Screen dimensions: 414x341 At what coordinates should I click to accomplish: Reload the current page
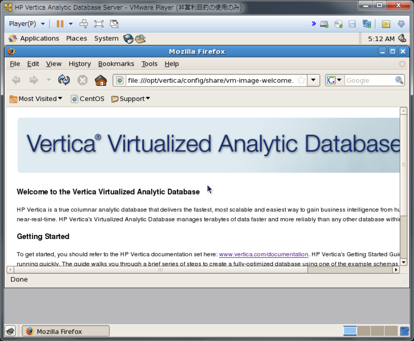64,80
